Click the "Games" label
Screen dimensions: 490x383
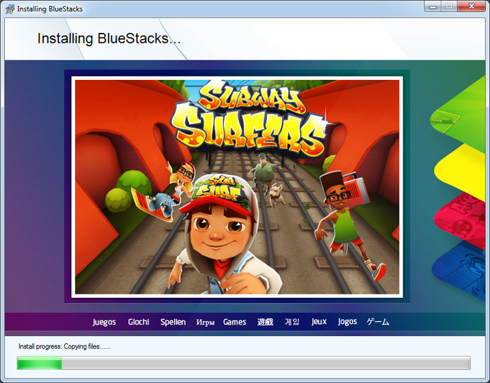(235, 322)
